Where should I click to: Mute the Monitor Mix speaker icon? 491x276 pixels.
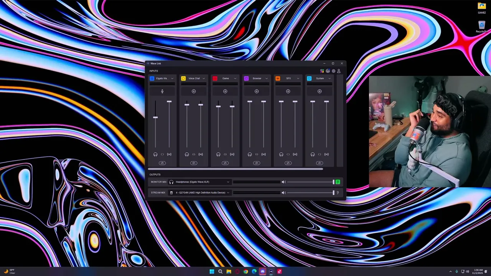coord(283,182)
